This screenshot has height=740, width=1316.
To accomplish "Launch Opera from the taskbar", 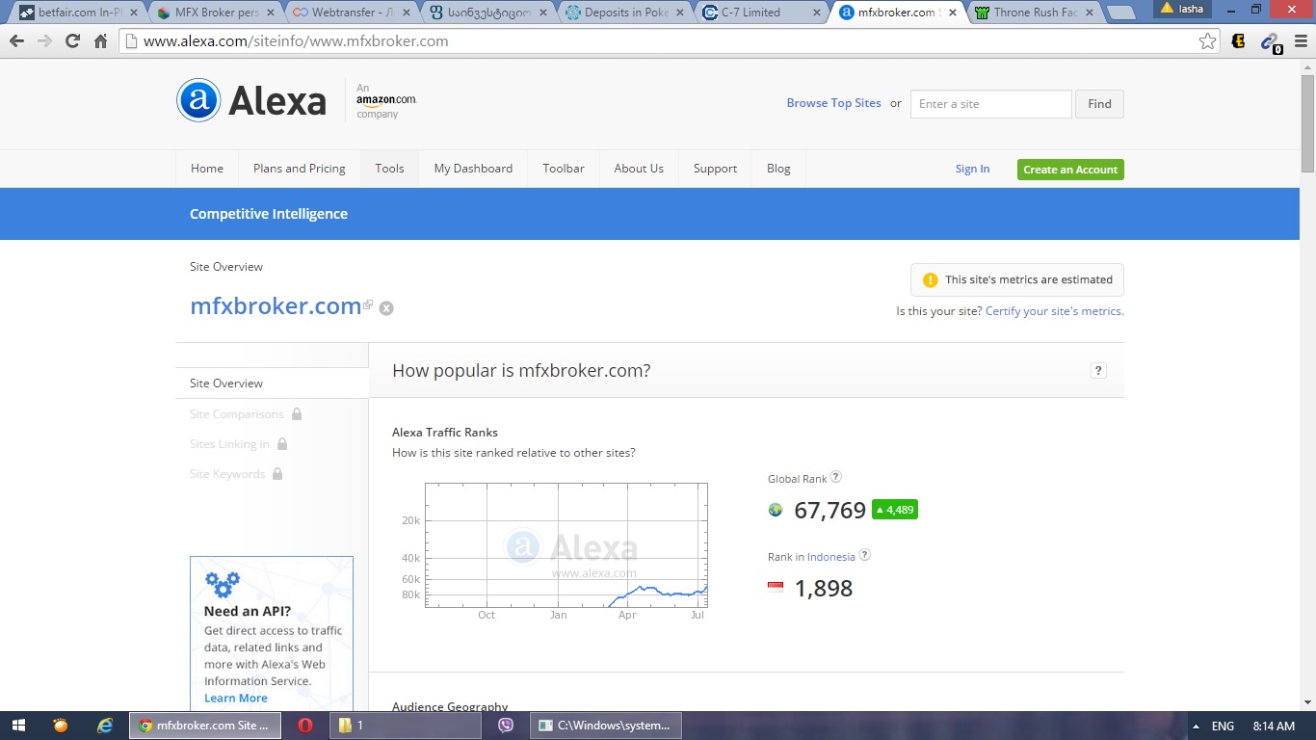I will pyautogui.click(x=305, y=726).
